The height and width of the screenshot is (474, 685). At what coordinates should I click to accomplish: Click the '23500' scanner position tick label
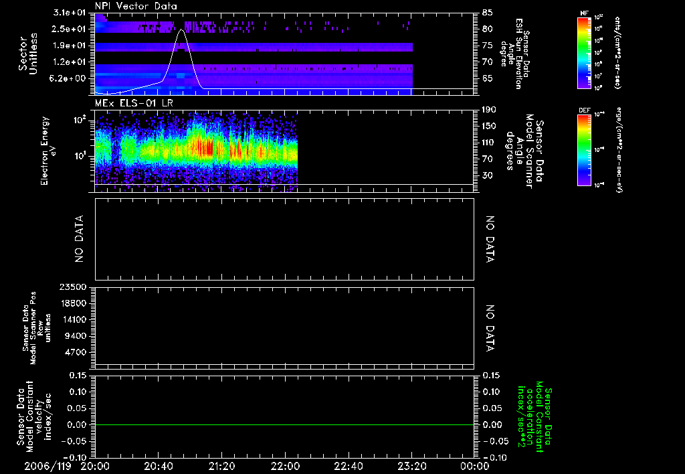[72, 287]
